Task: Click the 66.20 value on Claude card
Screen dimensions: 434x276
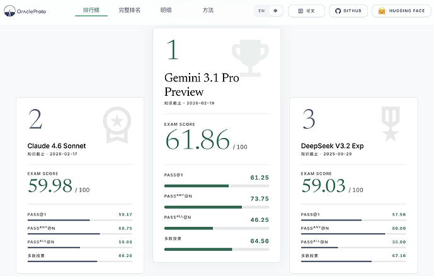Action: tap(125, 256)
